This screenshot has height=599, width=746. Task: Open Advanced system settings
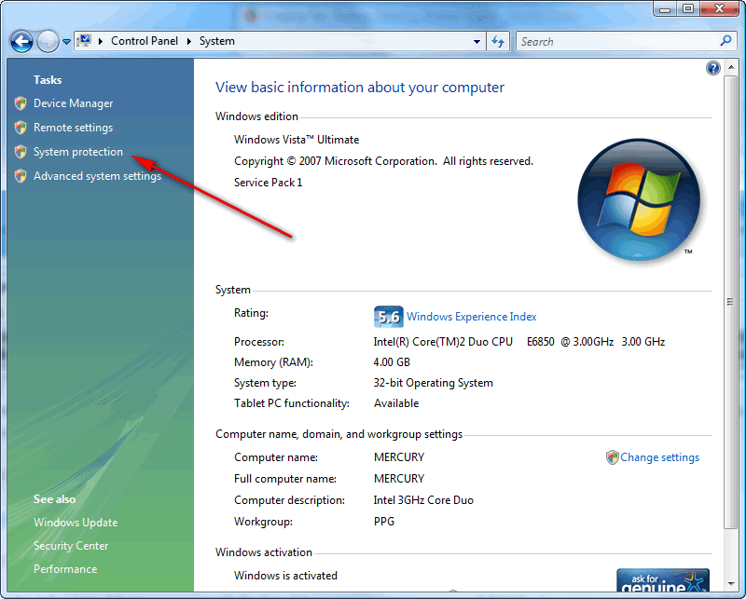[98, 176]
